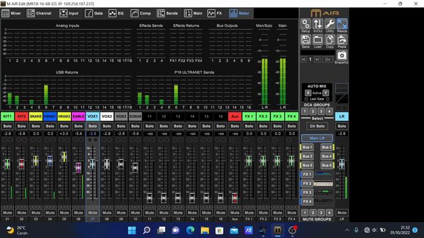Select Bus 1 sends
This screenshot has height=238, width=424.
pos(307,147)
